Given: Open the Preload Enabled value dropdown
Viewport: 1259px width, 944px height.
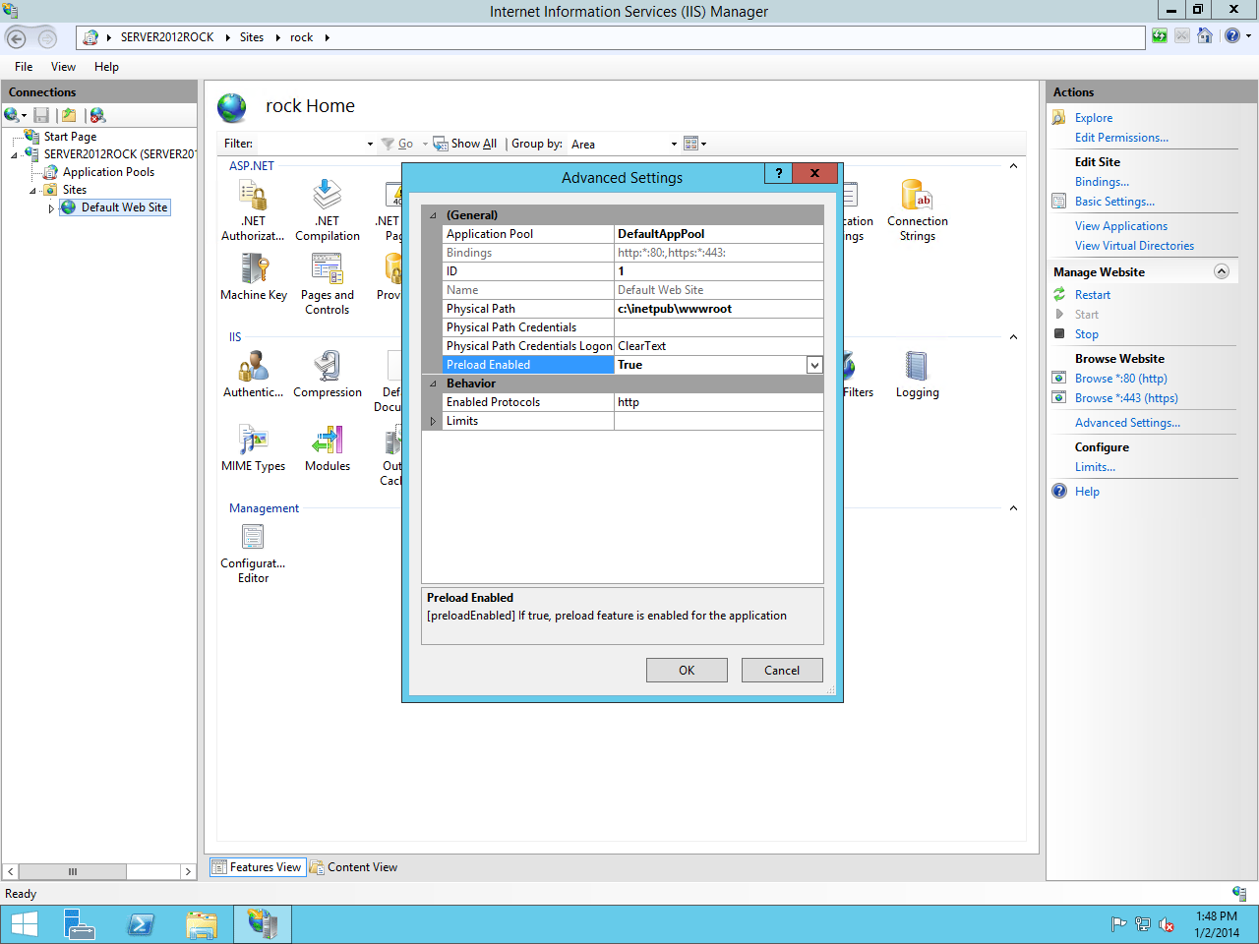Looking at the screenshot, I should tap(814, 365).
